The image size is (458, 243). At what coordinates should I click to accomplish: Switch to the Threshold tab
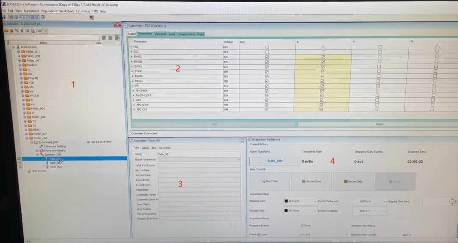click(160, 34)
